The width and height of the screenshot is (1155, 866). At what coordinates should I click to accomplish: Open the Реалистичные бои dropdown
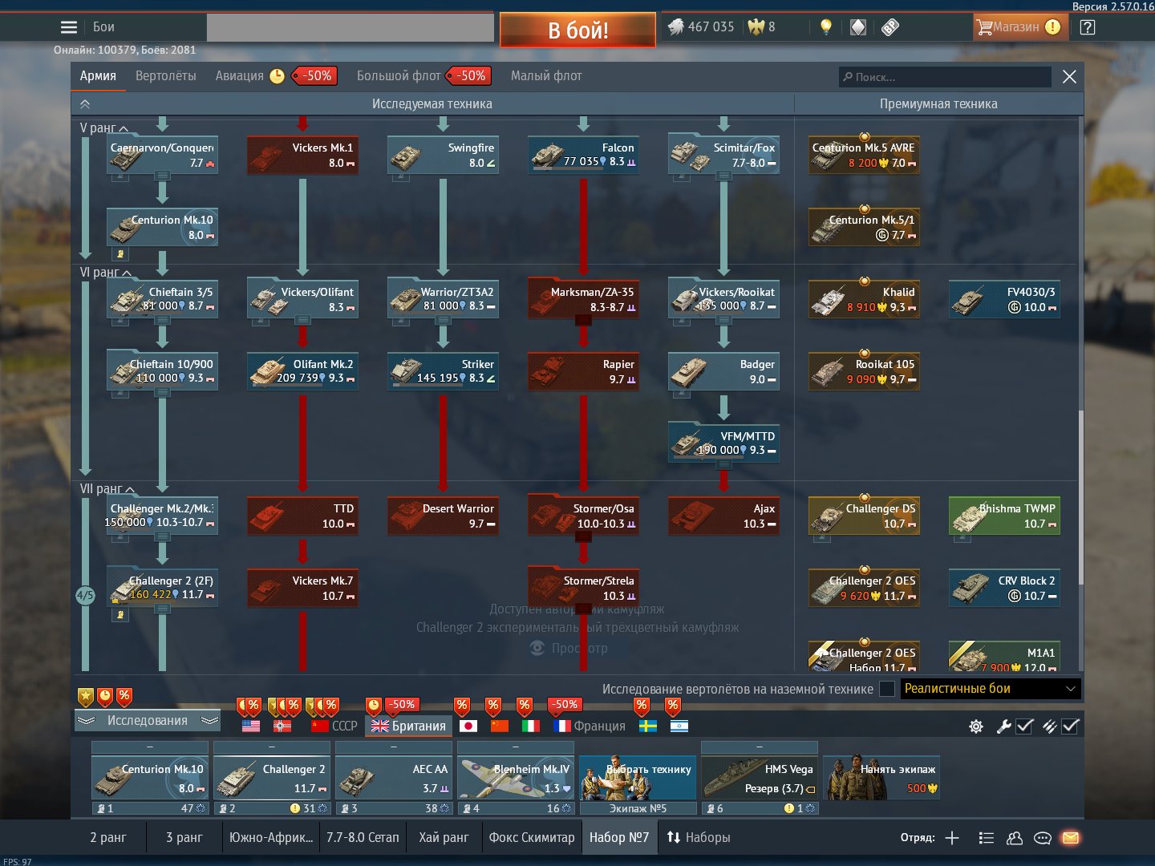tap(991, 689)
